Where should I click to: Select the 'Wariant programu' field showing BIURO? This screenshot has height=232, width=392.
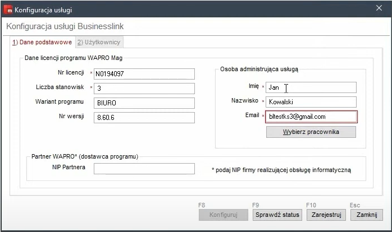click(144, 103)
